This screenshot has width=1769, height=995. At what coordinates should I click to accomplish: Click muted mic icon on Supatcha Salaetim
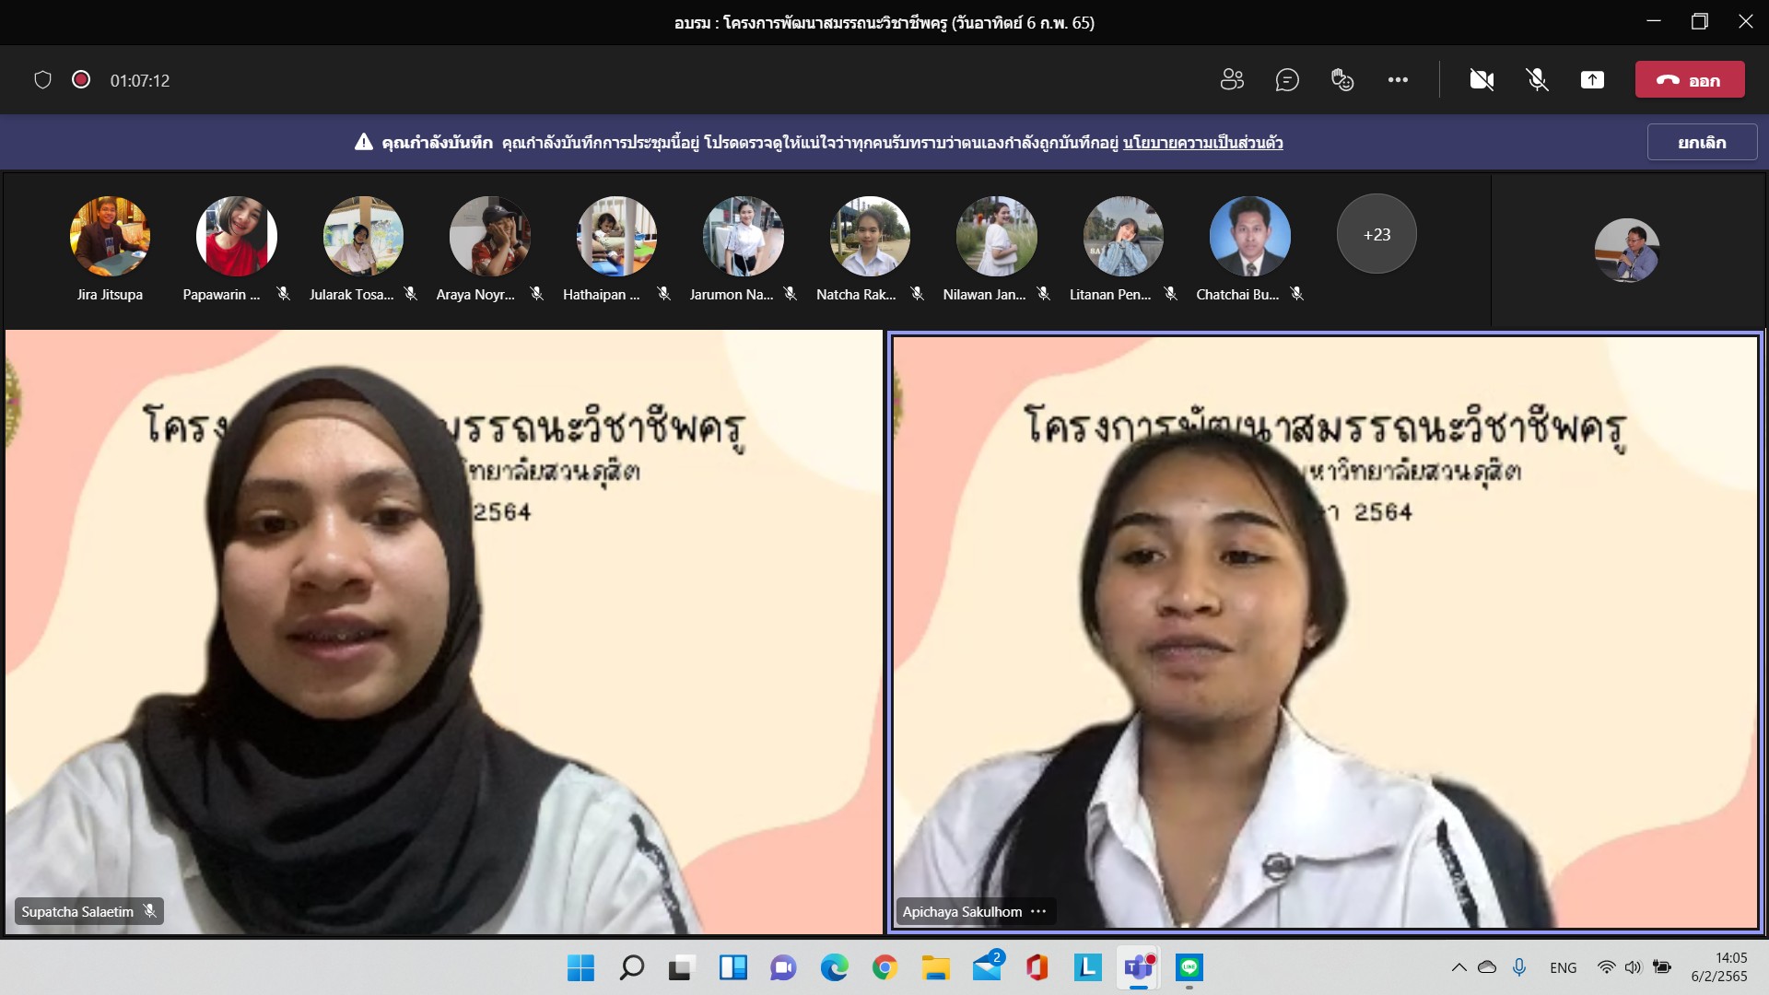149,911
